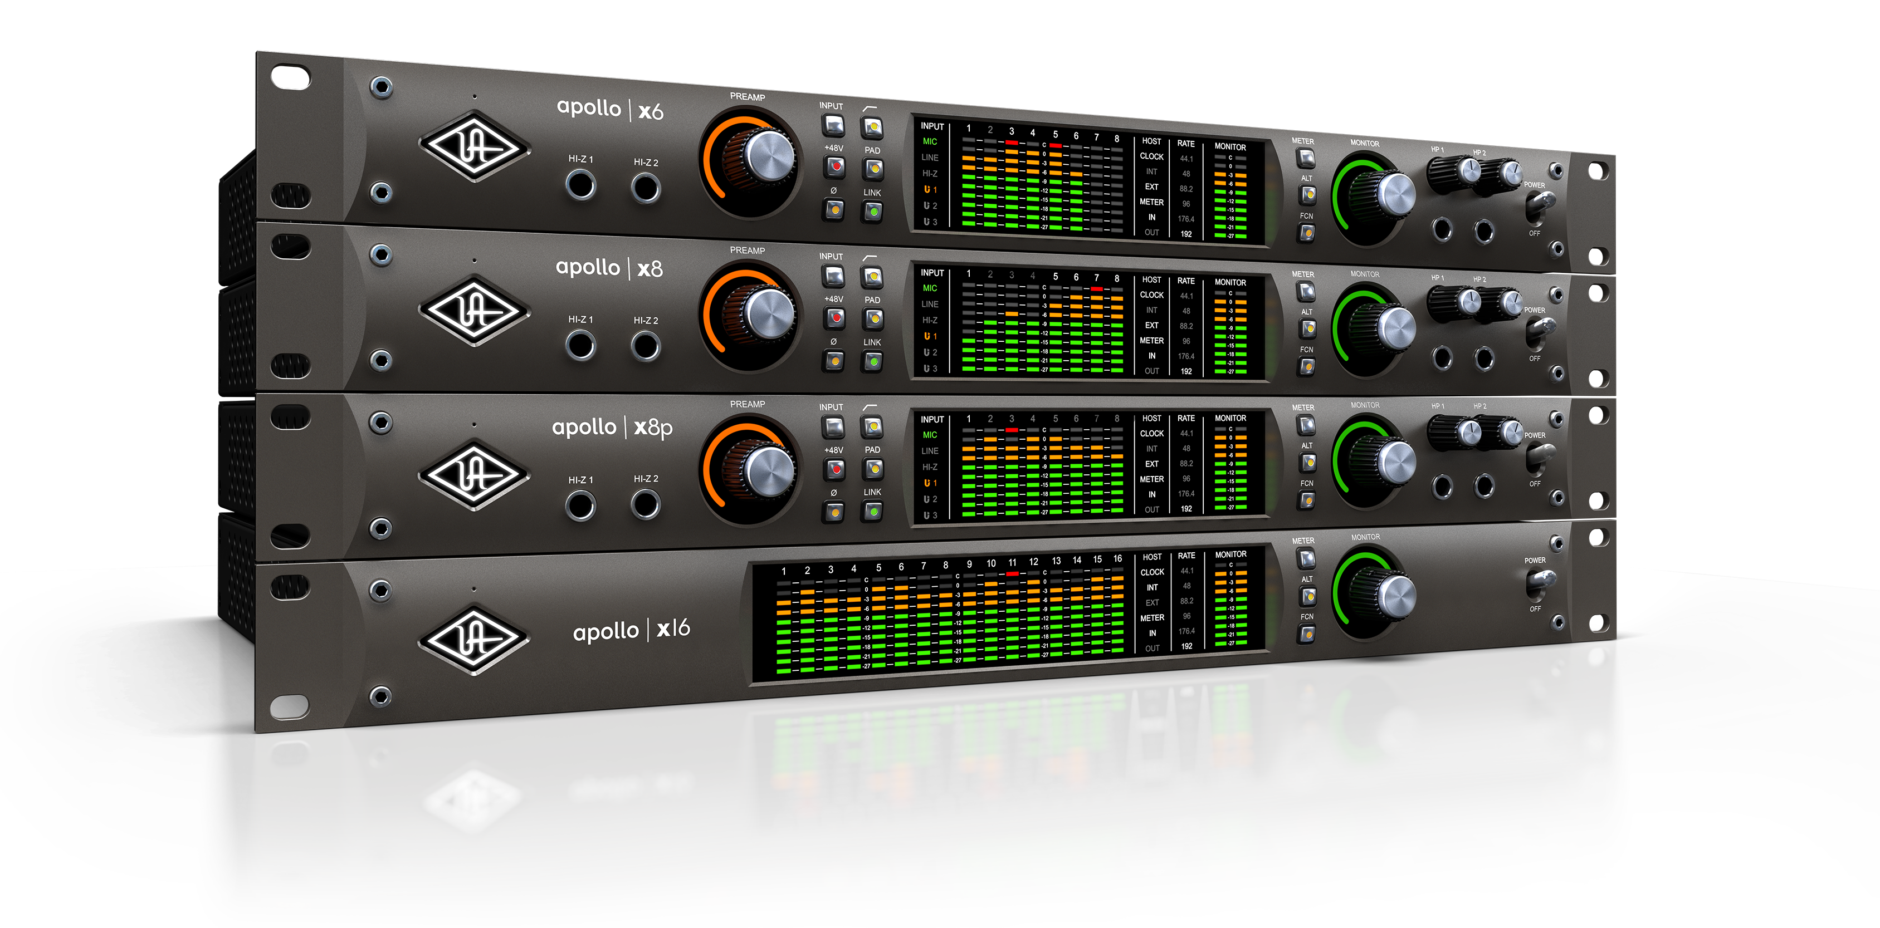
Task: Click channel '16' number on apollo x16 meter
Action: pyautogui.click(x=1117, y=558)
